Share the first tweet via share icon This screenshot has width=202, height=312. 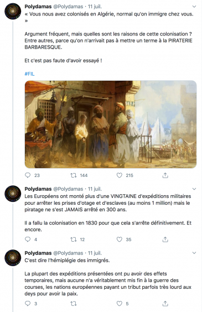point(165,175)
